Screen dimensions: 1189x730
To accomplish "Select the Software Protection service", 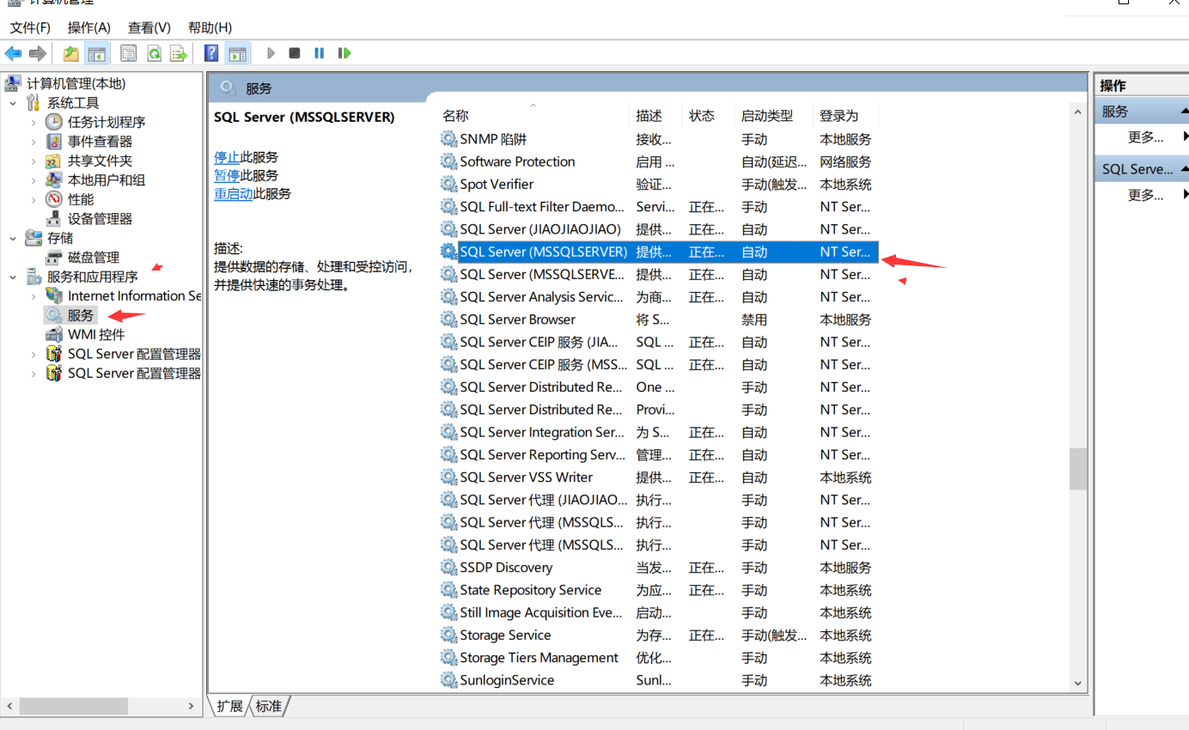I will point(658,161).
